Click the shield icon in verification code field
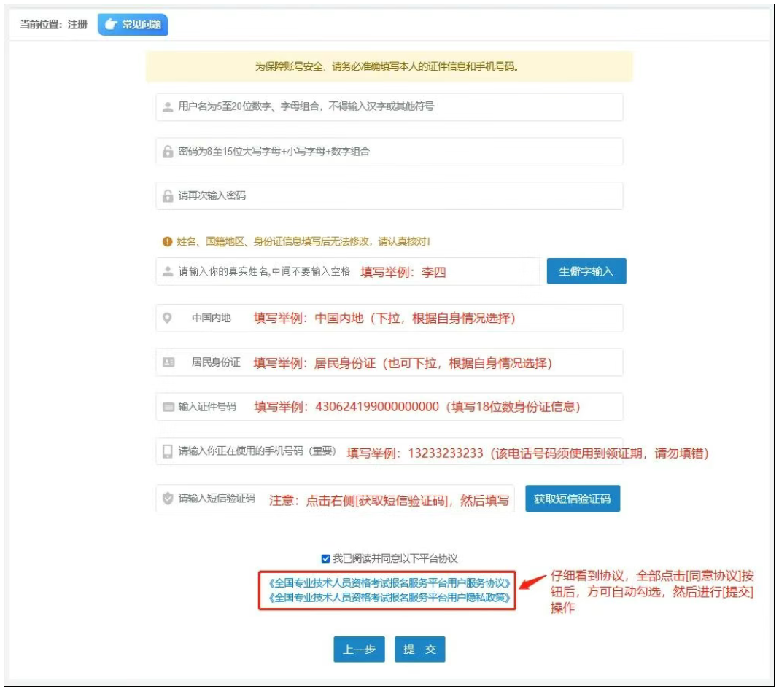The height and width of the screenshot is (694, 779). tap(168, 499)
